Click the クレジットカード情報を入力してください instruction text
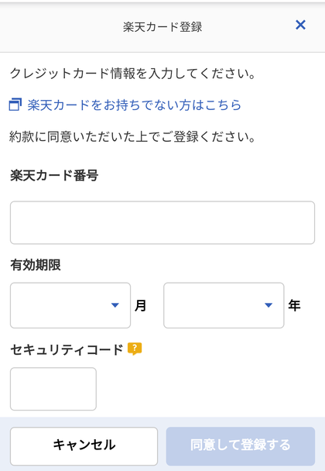This screenshot has height=471, width=325. pyautogui.click(x=132, y=74)
